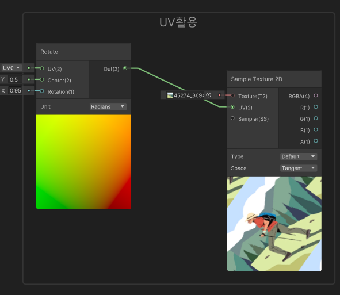This screenshot has width=340, height=295.
Task: Select the Sample Texture 2D node title
Action: pyautogui.click(x=257, y=79)
